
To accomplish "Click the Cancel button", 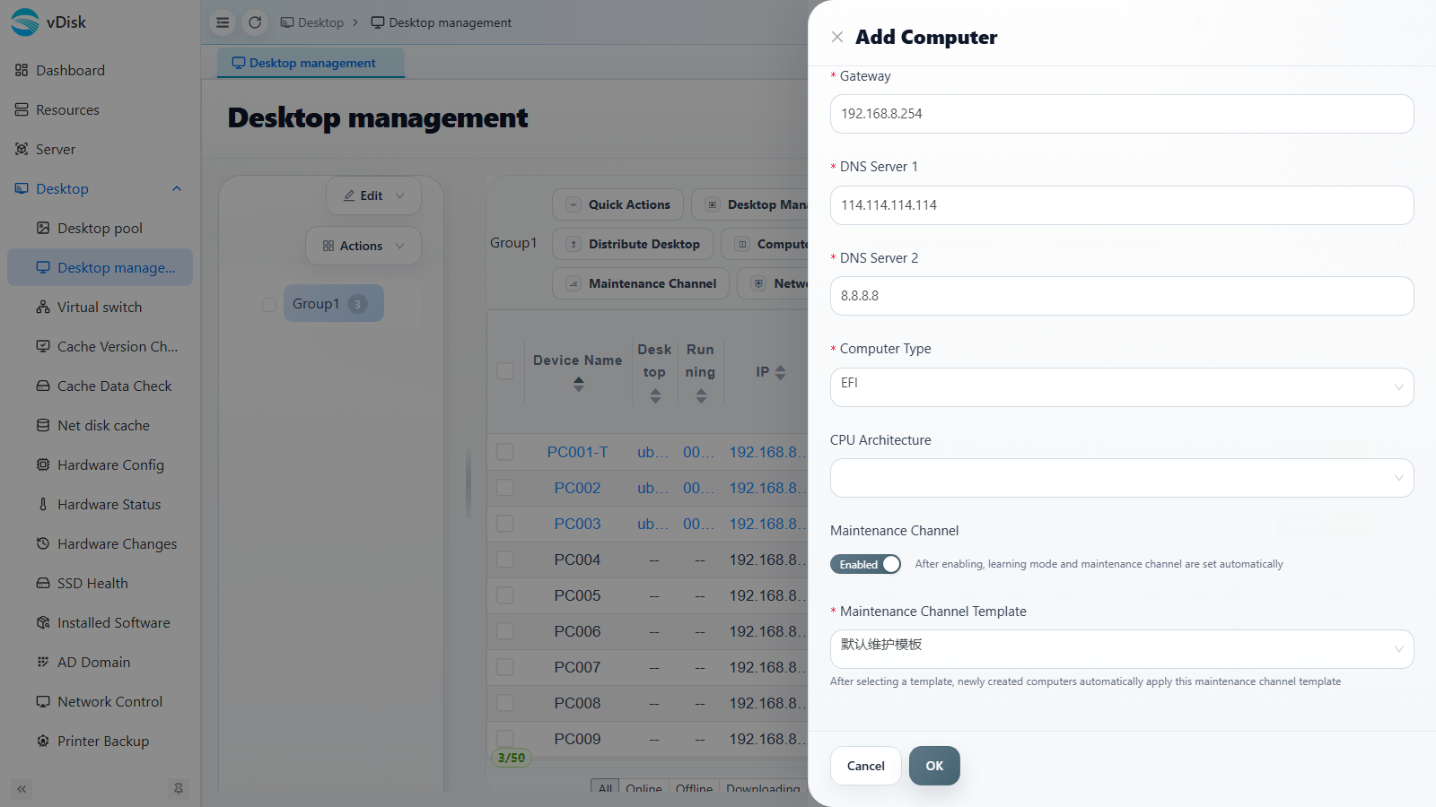I will [x=865, y=766].
